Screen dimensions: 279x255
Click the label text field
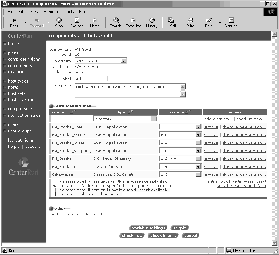point(91,79)
